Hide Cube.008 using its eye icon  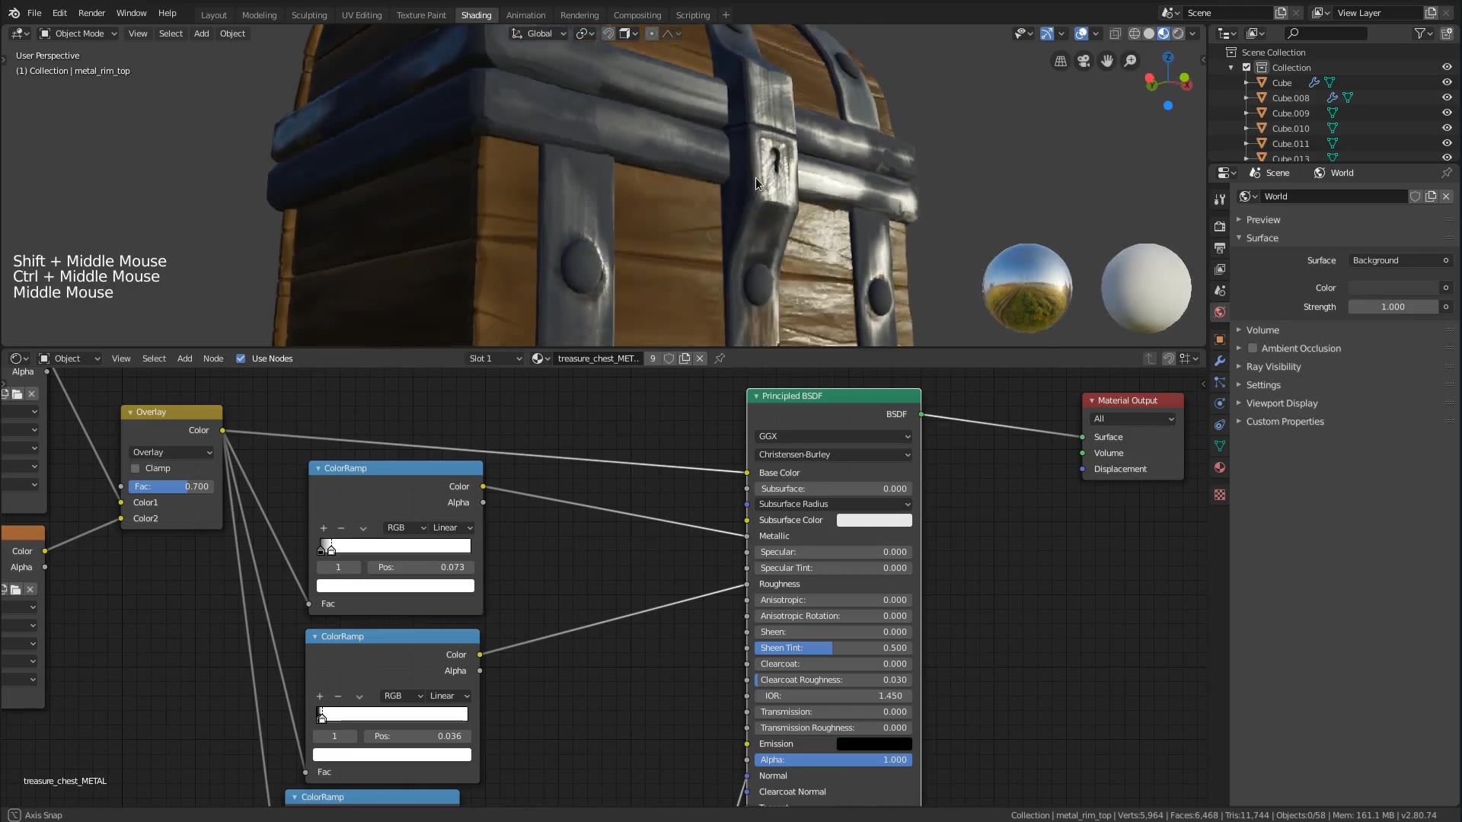coord(1446,97)
